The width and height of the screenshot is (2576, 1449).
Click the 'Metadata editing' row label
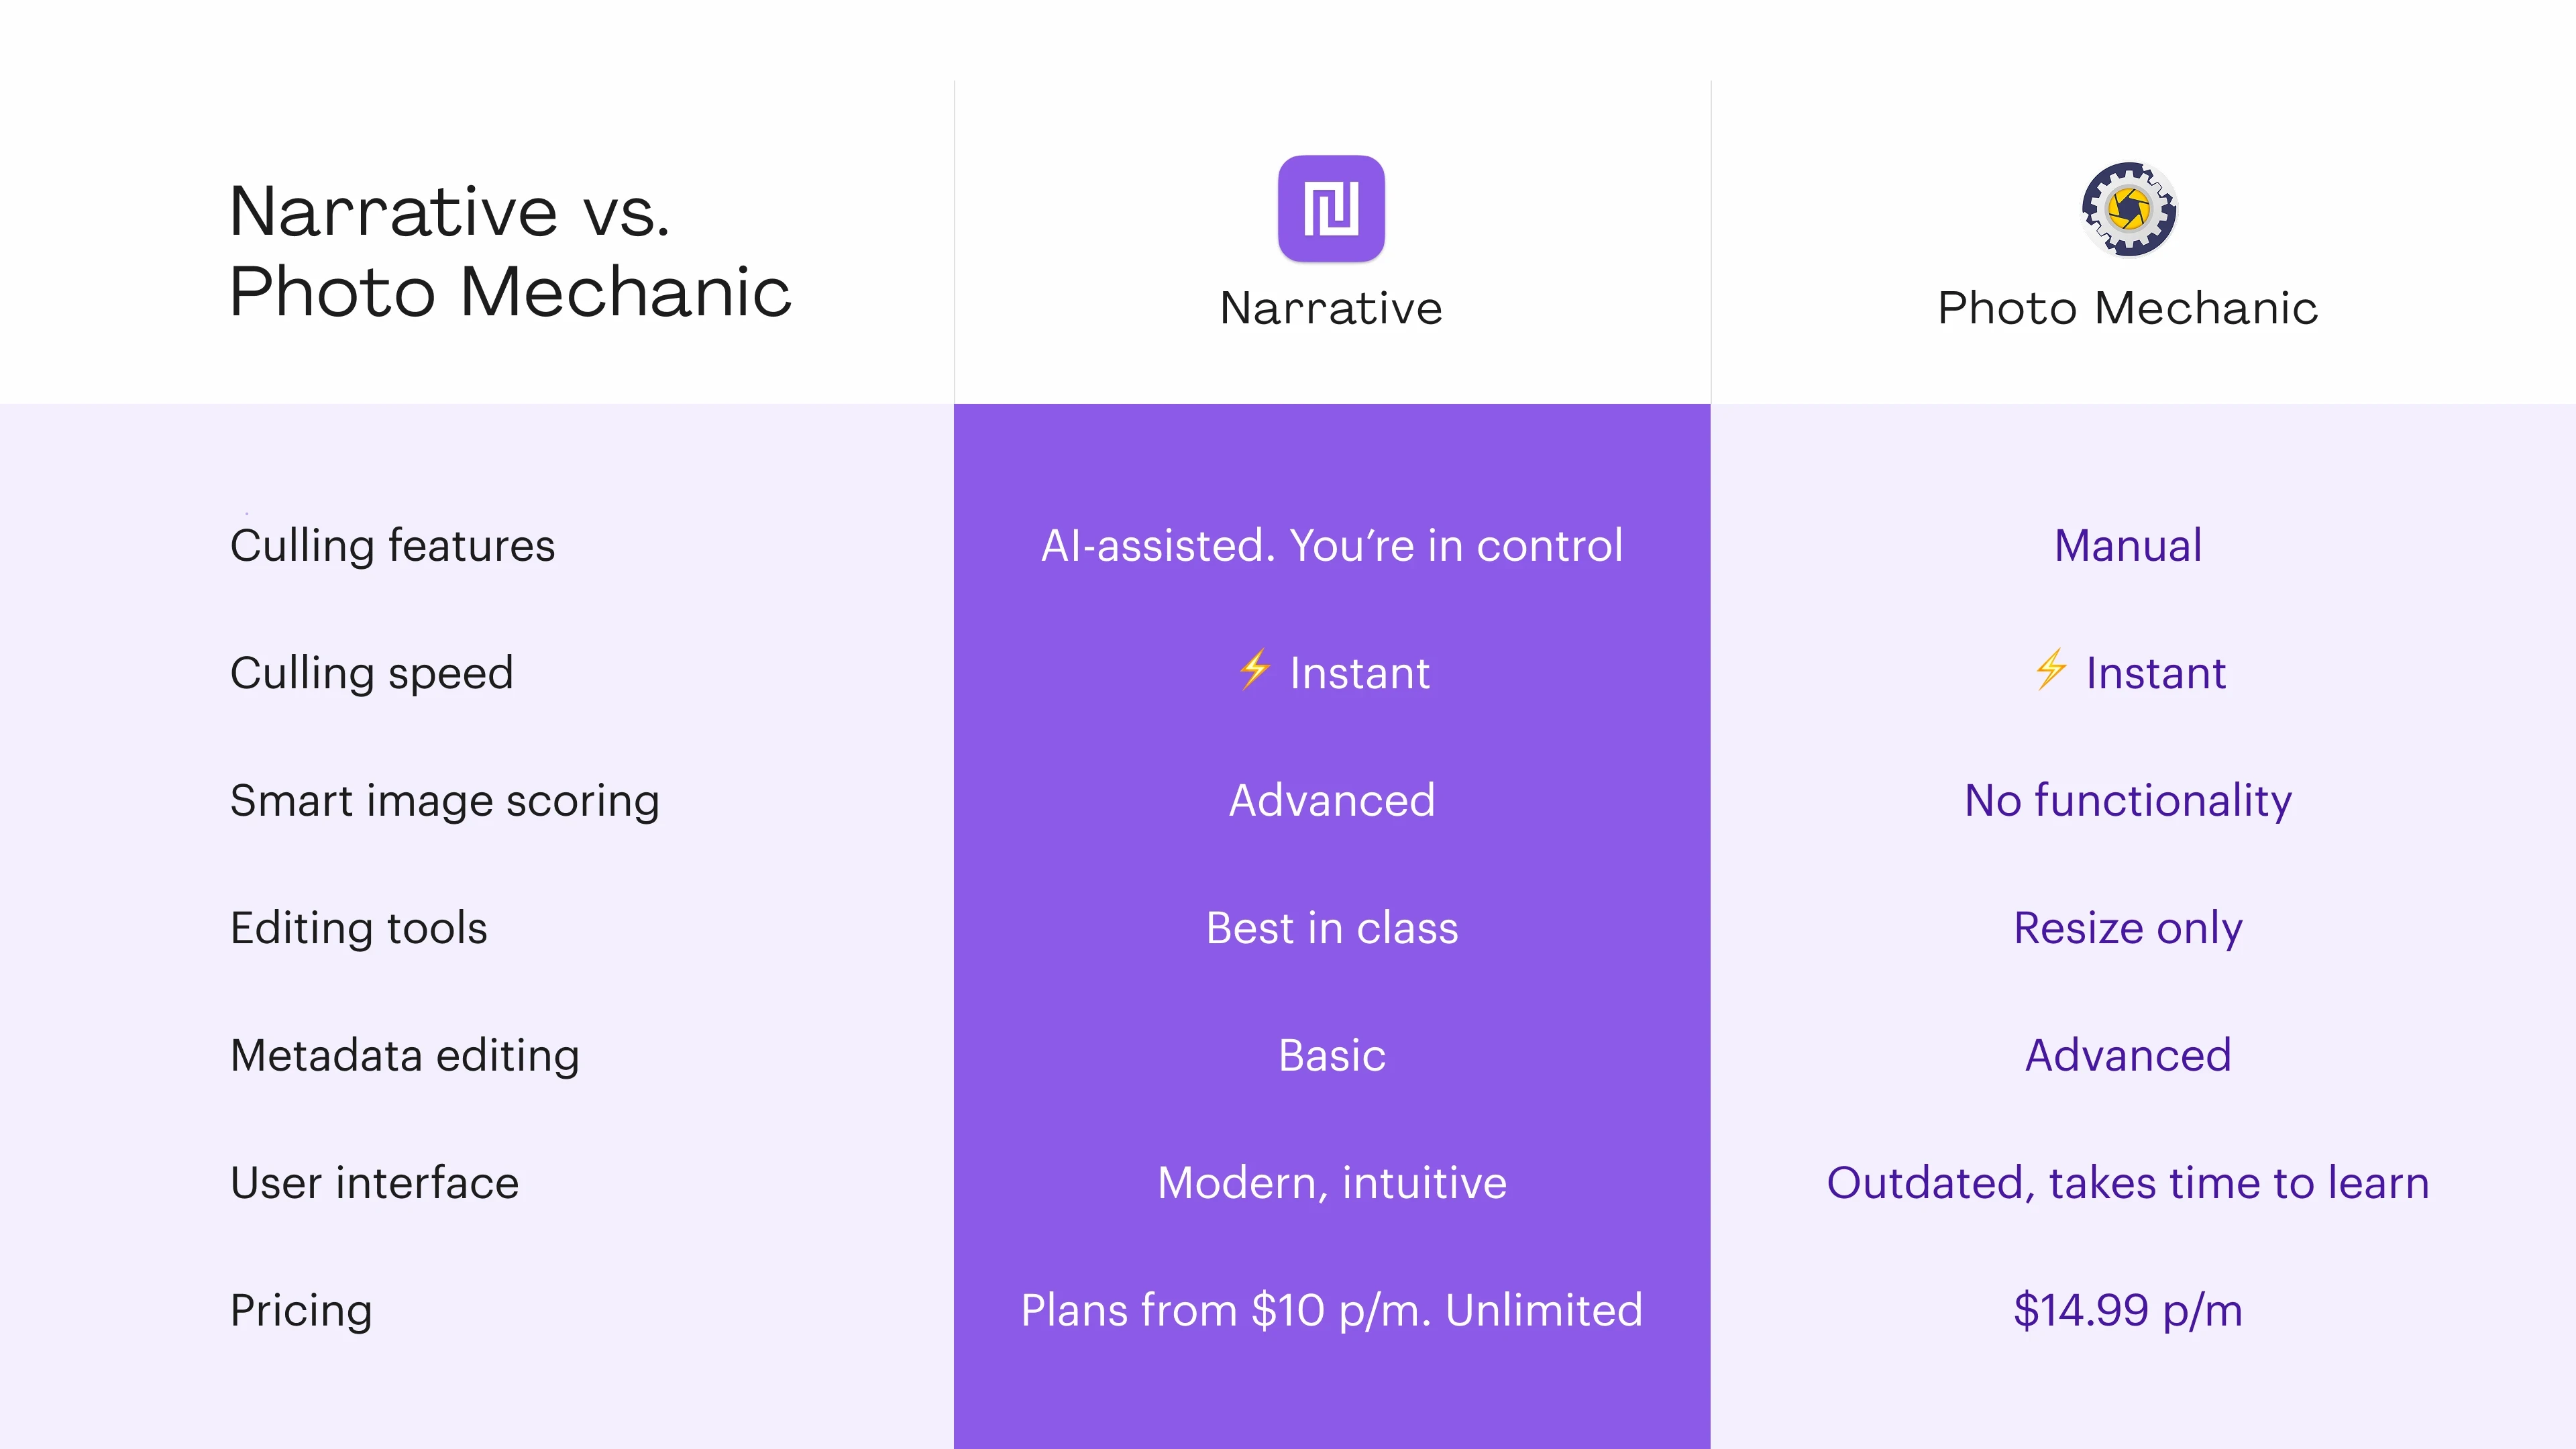[x=405, y=1056]
